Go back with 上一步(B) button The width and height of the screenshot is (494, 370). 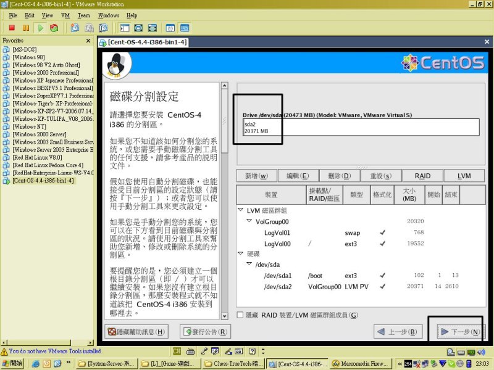(398, 332)
